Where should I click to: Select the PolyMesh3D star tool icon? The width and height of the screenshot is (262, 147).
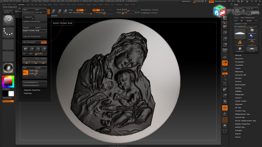click(240, 49)
